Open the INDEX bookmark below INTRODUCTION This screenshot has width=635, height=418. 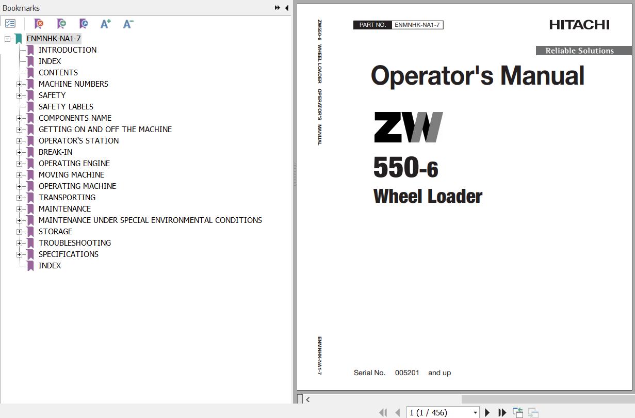click(x=50, y=61)
